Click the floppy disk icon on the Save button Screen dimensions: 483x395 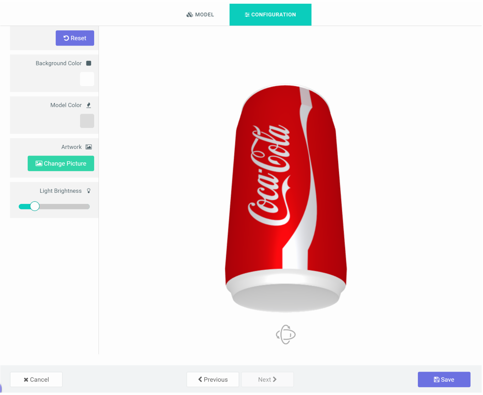pos(436,379)
